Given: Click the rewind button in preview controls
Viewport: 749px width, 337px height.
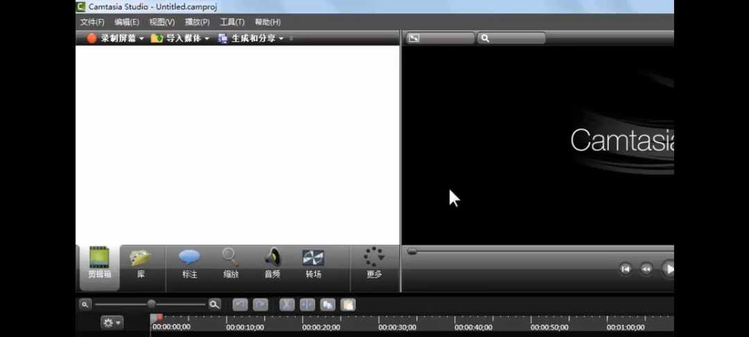Looking at the screenshot, I should [x=646, y=269].
